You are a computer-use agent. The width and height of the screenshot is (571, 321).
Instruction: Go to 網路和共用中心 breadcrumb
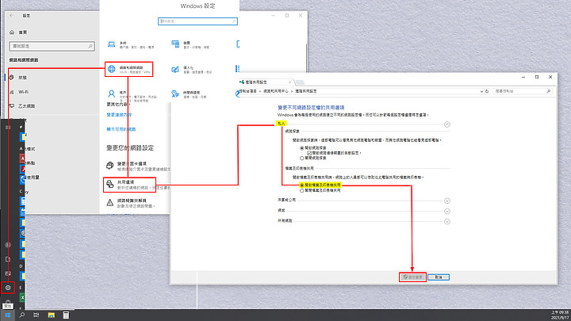point(276,91)
